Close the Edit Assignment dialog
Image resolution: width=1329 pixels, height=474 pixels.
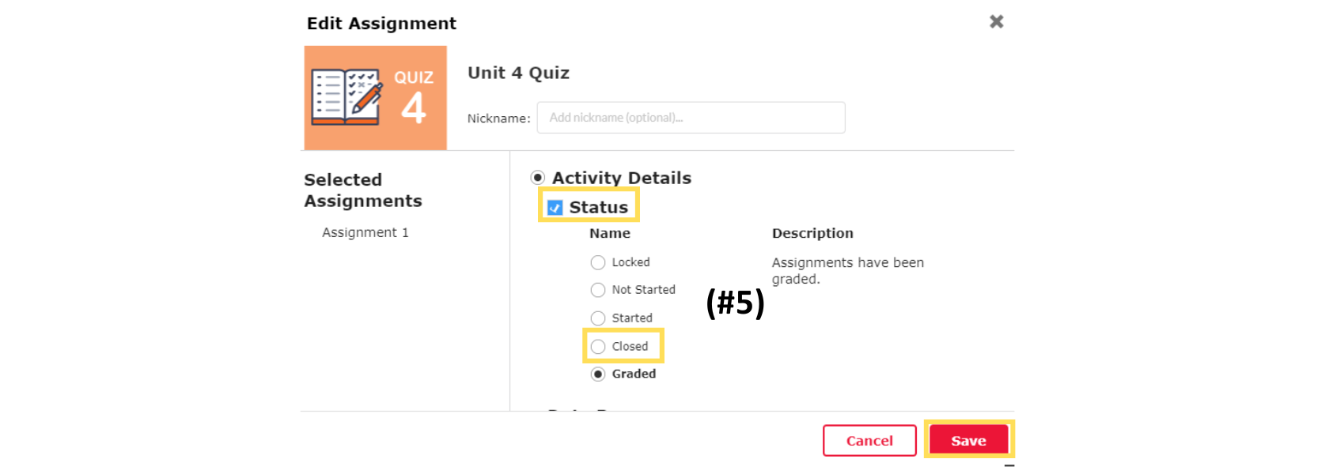point(996,22)
